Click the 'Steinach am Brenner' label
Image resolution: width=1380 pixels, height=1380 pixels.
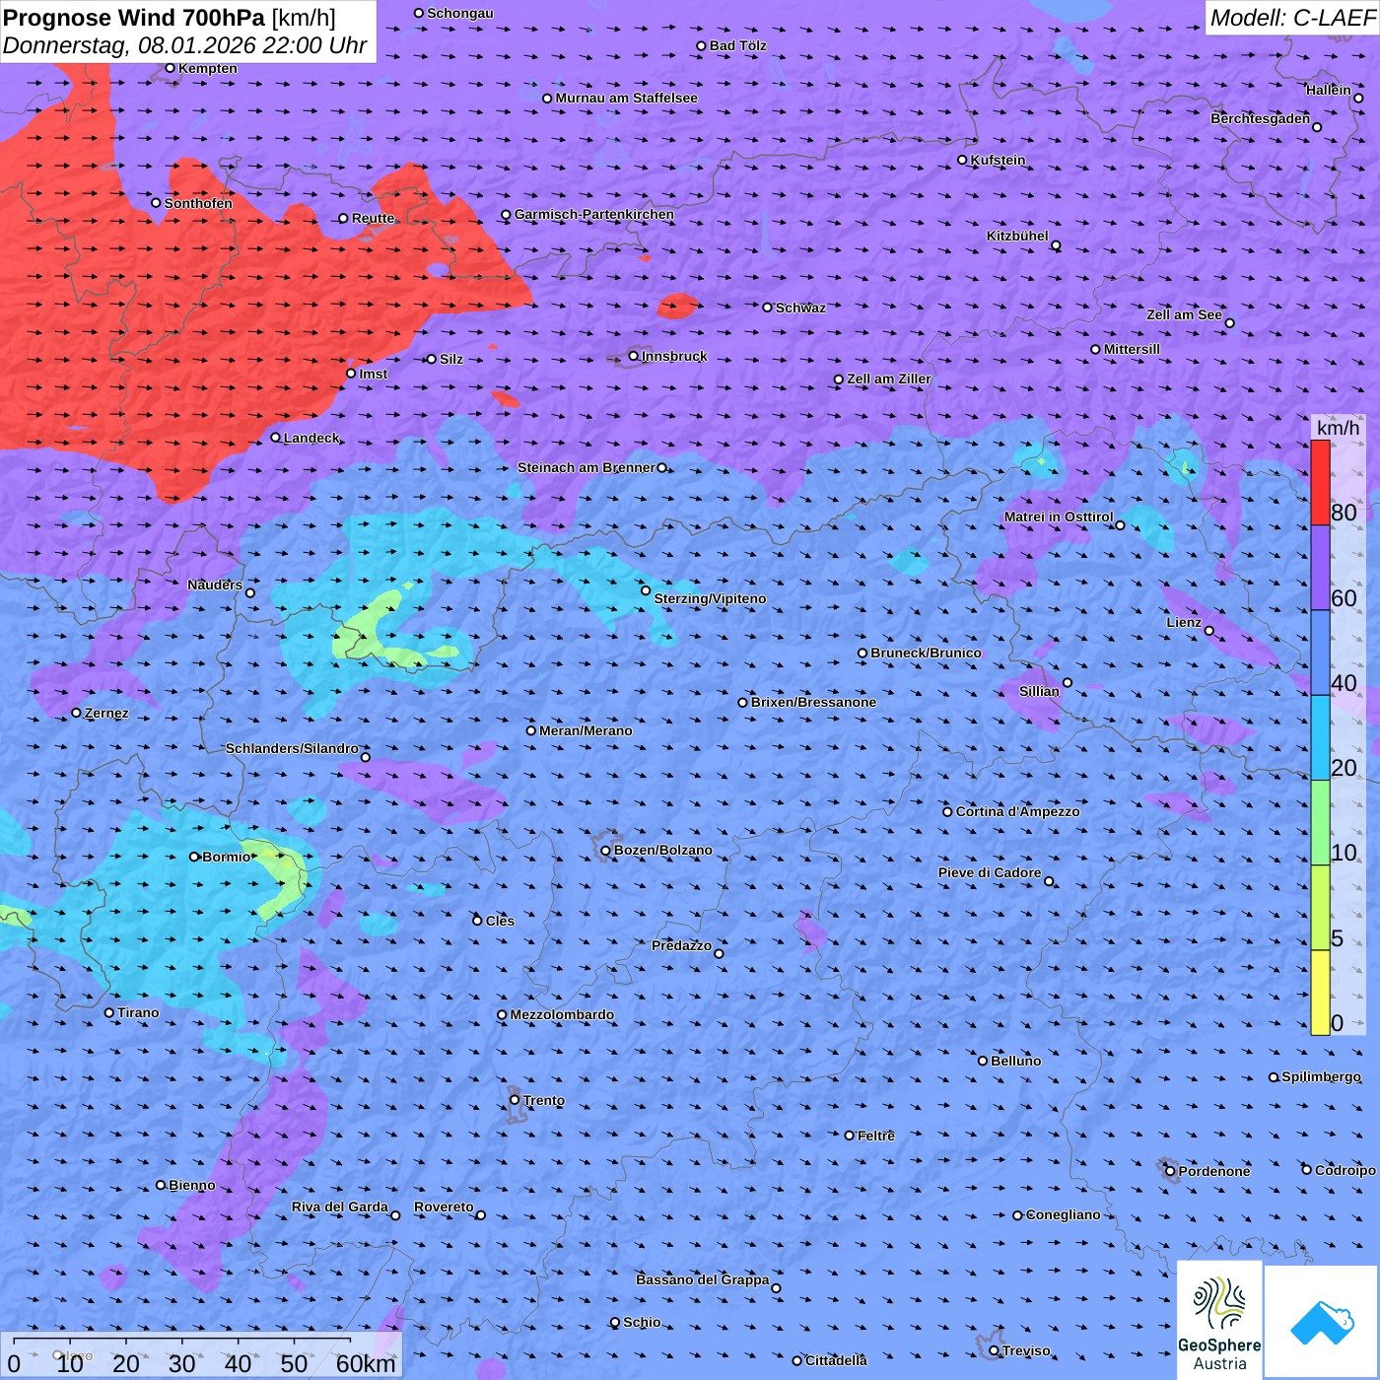click(586, 467)
